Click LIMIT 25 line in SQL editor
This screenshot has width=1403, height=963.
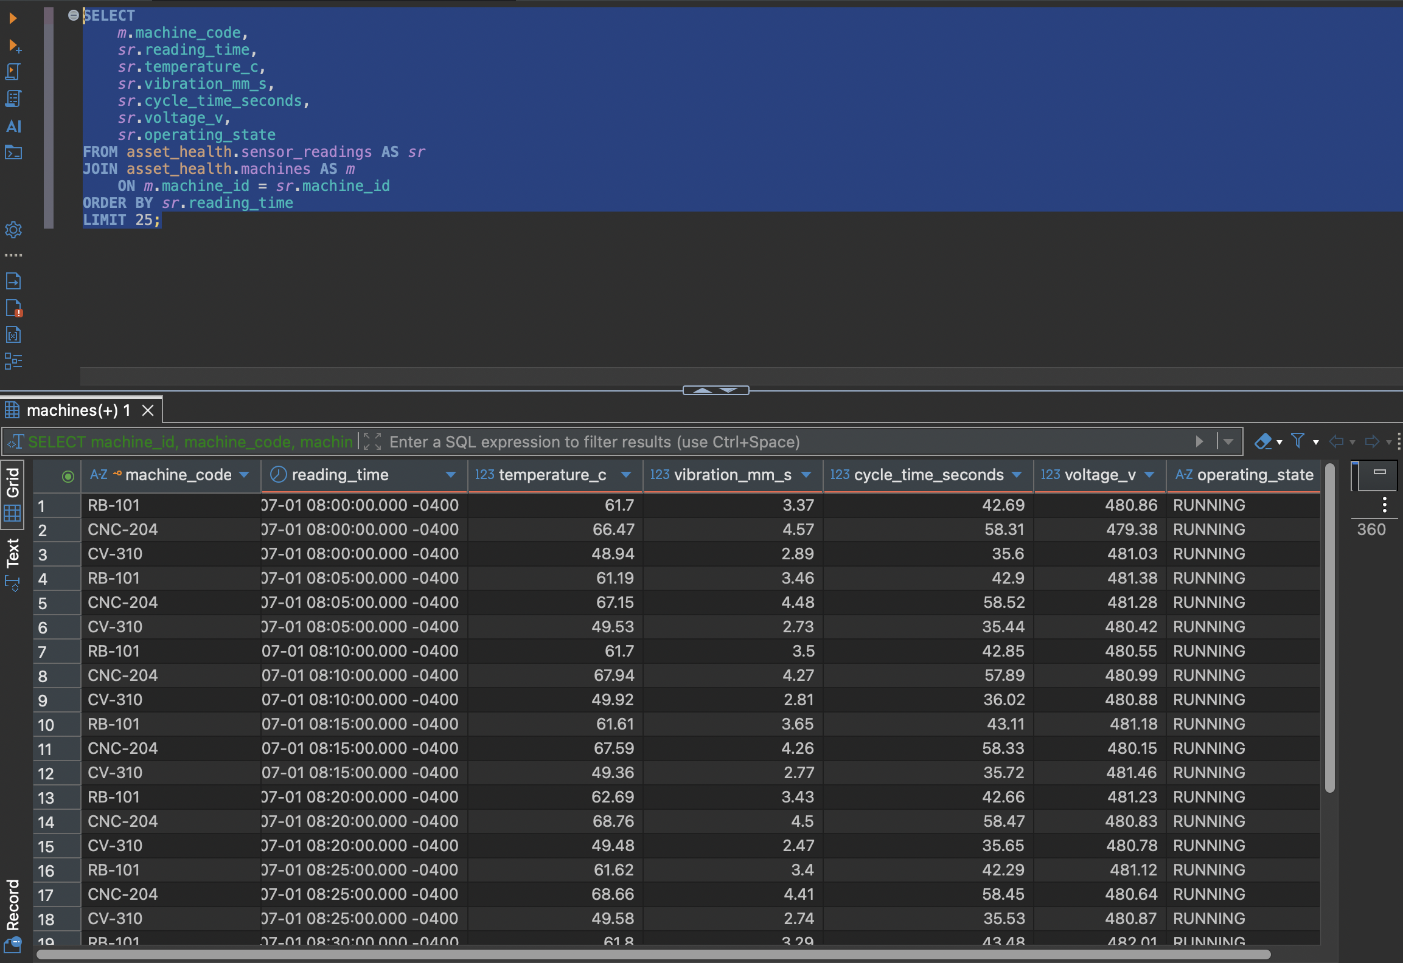pos(122,220)
